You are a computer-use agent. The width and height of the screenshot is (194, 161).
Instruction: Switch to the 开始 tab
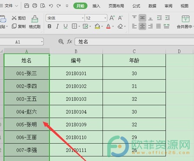(x=80, y=6)
